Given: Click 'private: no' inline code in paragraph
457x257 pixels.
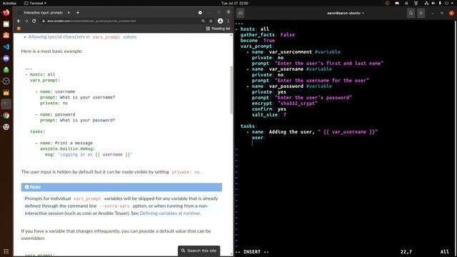Looking at the screenshot, I should click(x=186, y=172).
